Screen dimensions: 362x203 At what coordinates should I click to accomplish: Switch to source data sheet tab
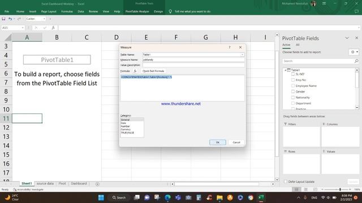point(45,183)
